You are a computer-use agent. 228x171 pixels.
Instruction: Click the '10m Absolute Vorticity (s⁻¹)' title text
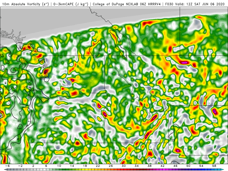tap(26, 4)
